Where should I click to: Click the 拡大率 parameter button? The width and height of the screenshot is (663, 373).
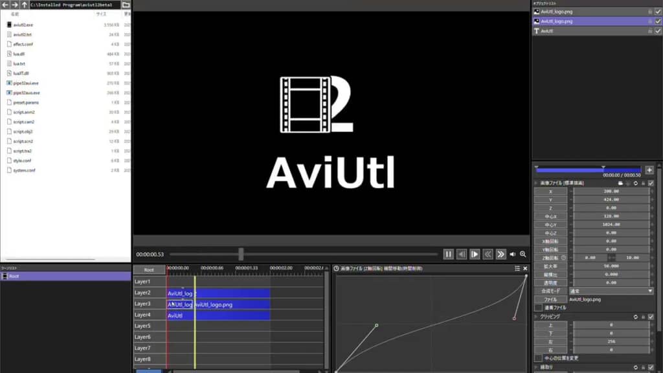[x=550, y=266]
